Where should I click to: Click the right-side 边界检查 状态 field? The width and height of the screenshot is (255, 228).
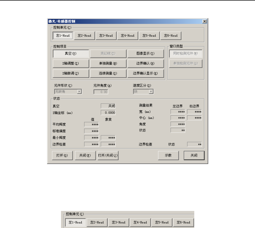click(195, 144)
